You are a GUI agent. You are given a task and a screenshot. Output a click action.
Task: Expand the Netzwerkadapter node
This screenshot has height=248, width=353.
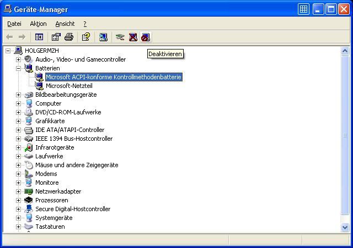point(18,191)
